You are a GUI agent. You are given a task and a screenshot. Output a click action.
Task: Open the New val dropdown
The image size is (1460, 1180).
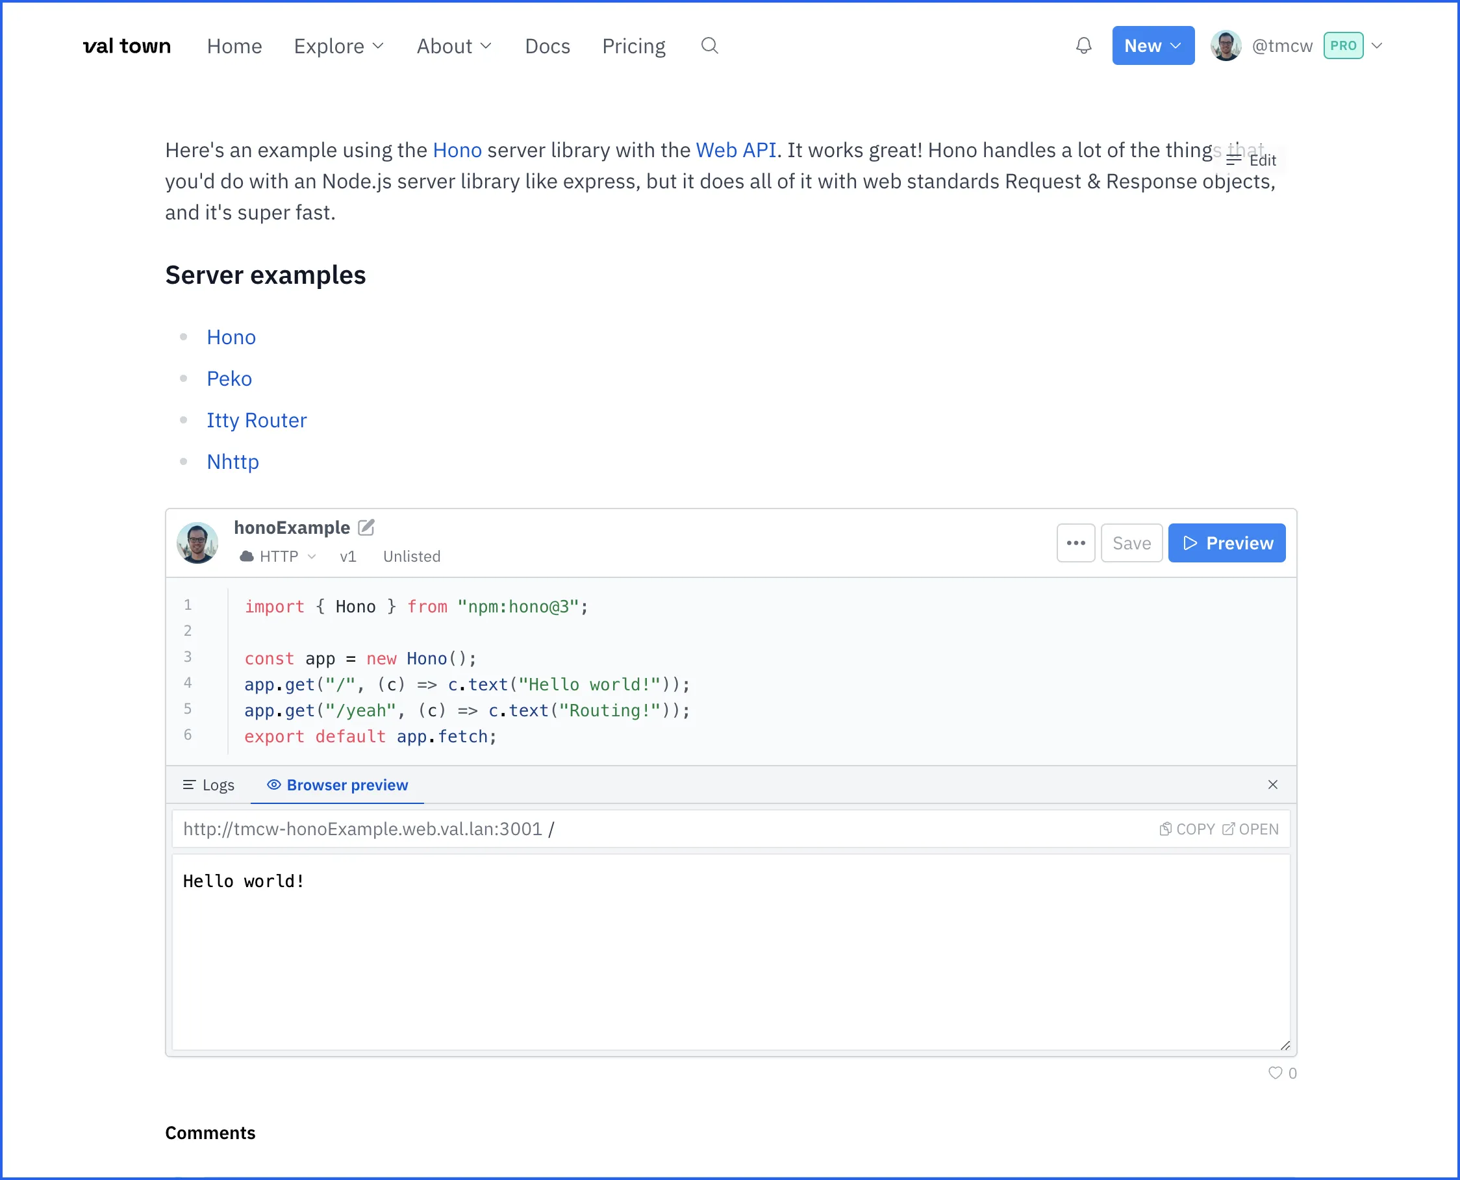[1153, 45]
